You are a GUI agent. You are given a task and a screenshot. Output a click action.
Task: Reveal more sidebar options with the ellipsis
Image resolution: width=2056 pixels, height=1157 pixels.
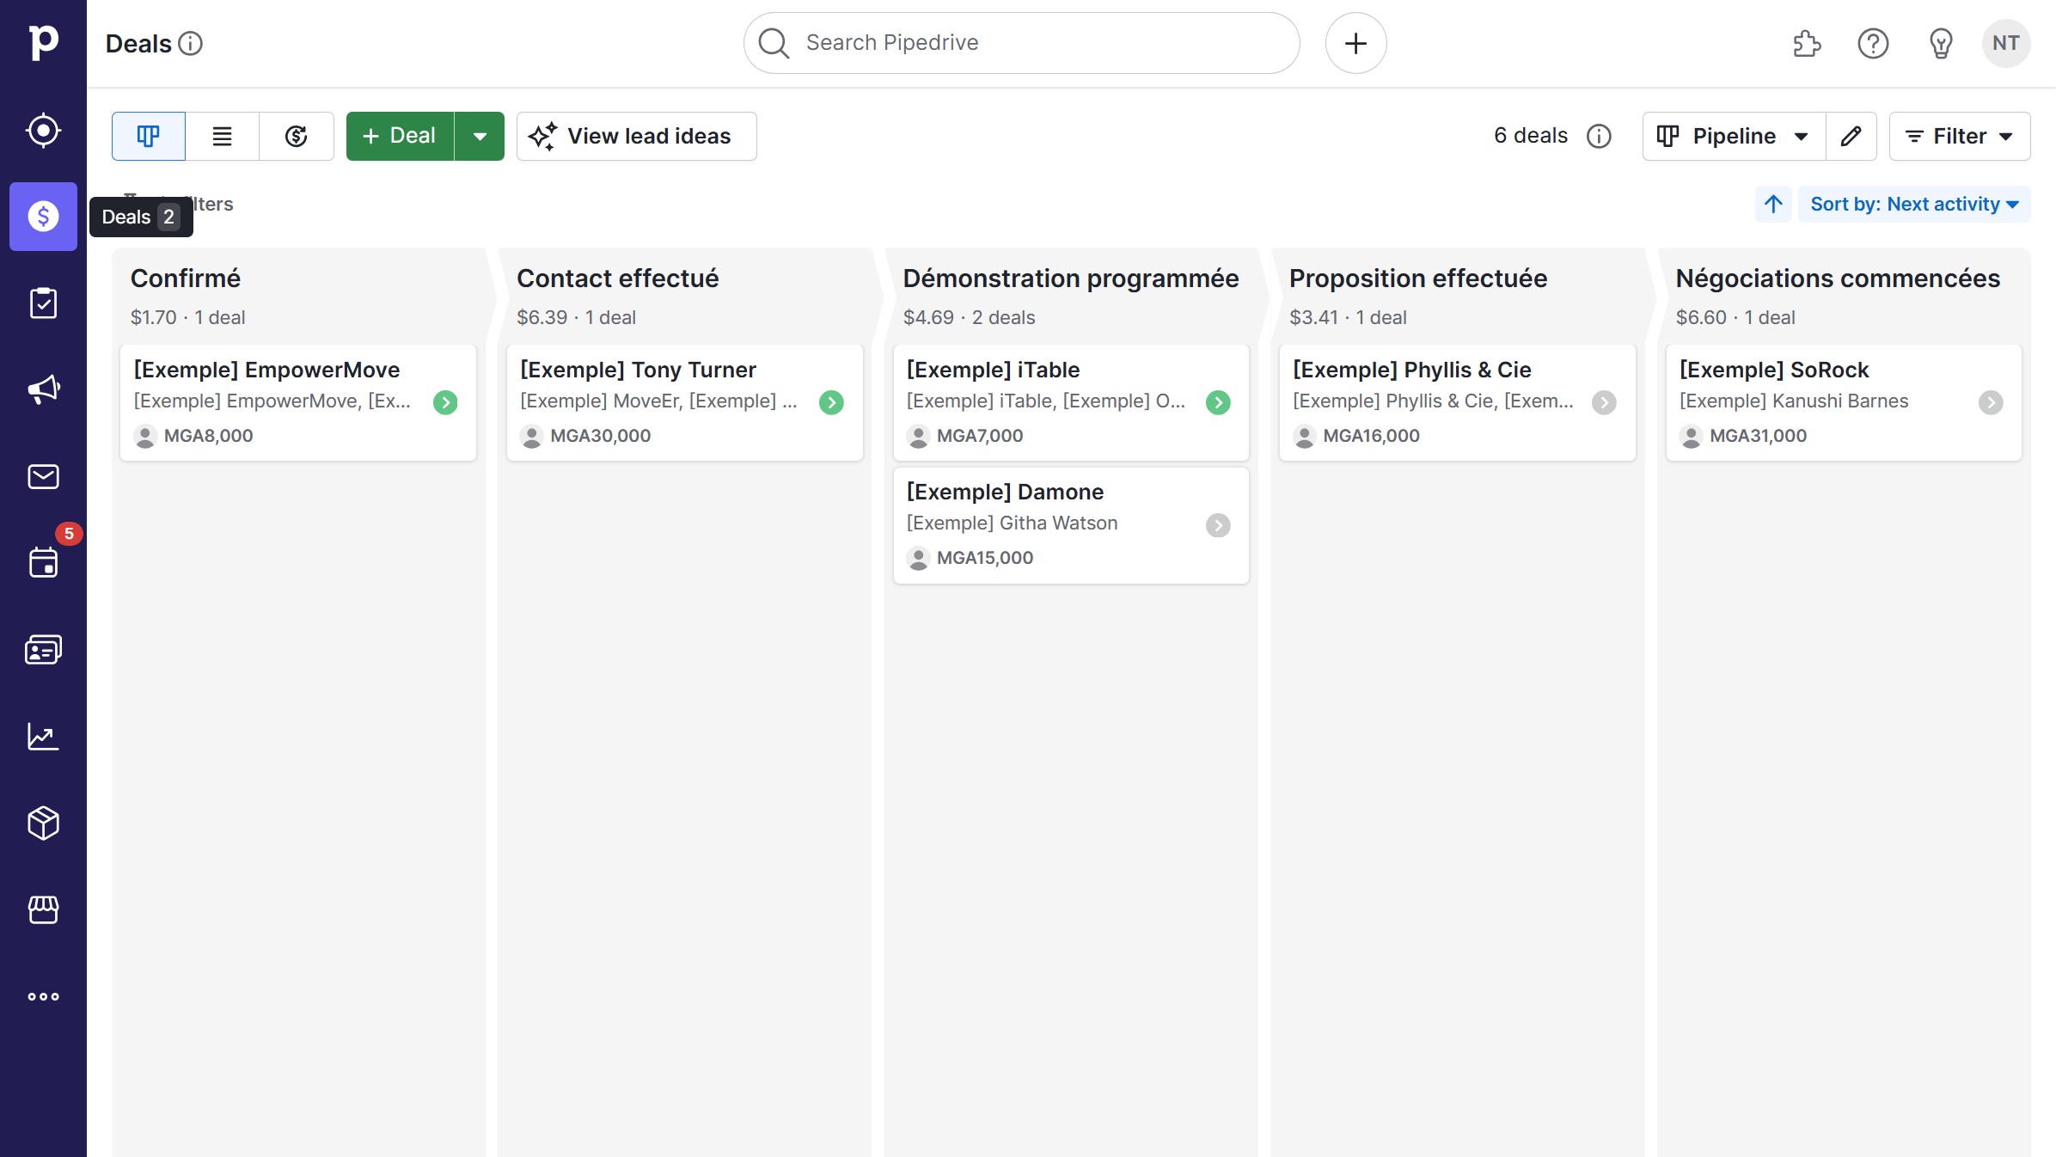tap(43, 997)
